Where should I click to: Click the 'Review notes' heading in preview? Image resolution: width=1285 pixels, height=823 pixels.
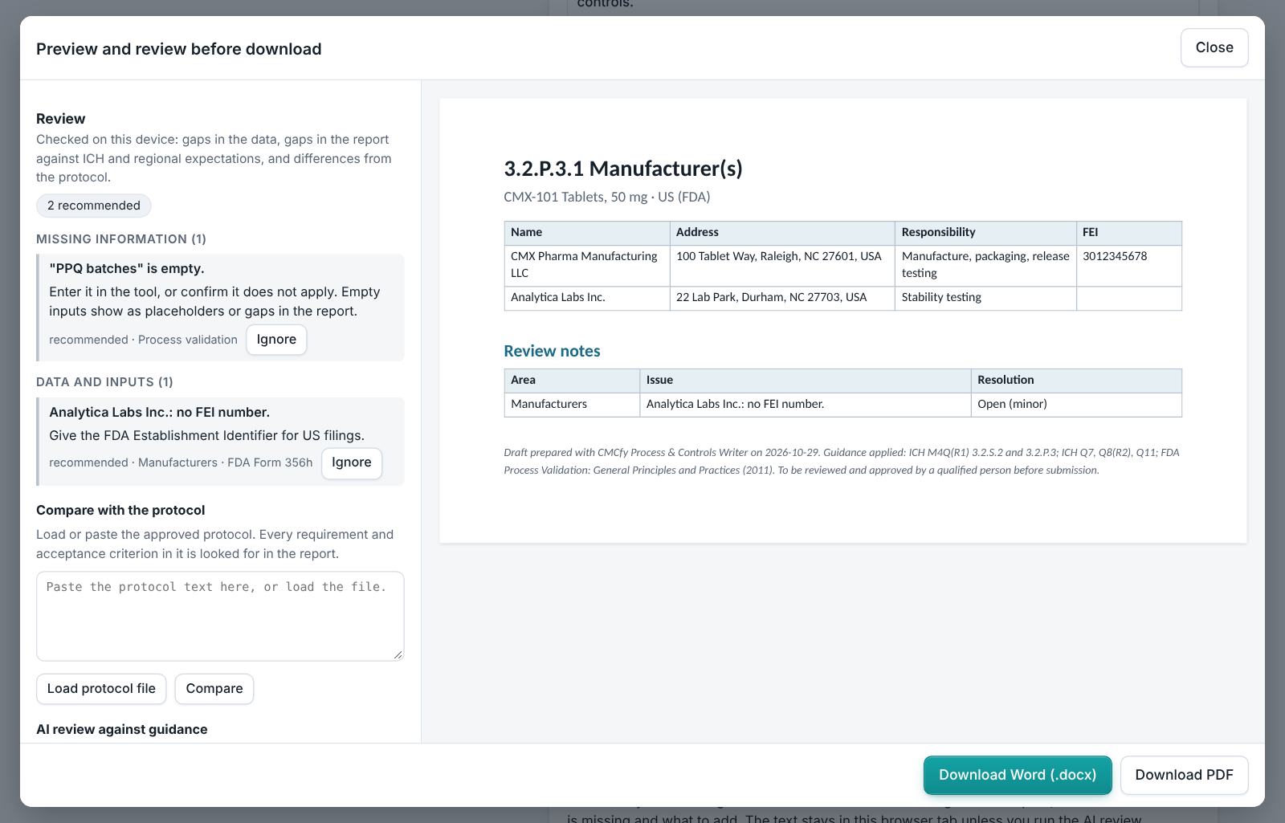click(552, 351)
